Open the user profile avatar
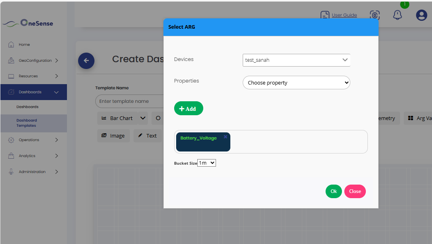 pyautogui.click(x=421, y=15)
